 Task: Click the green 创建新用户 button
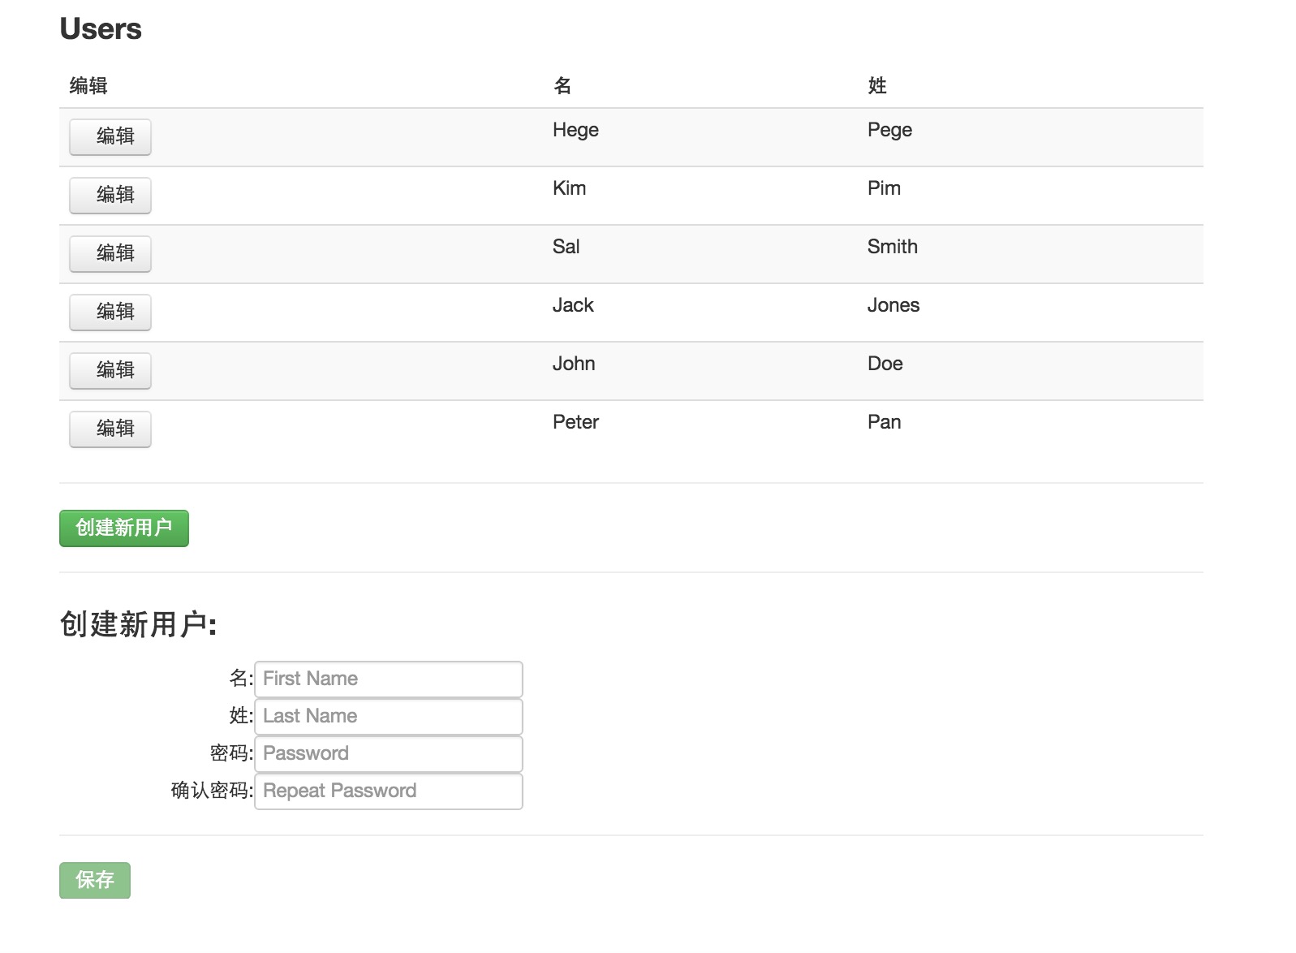[124, 528]
